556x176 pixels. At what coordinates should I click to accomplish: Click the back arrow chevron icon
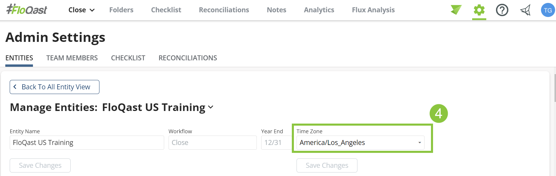click(x=15, y=87)
